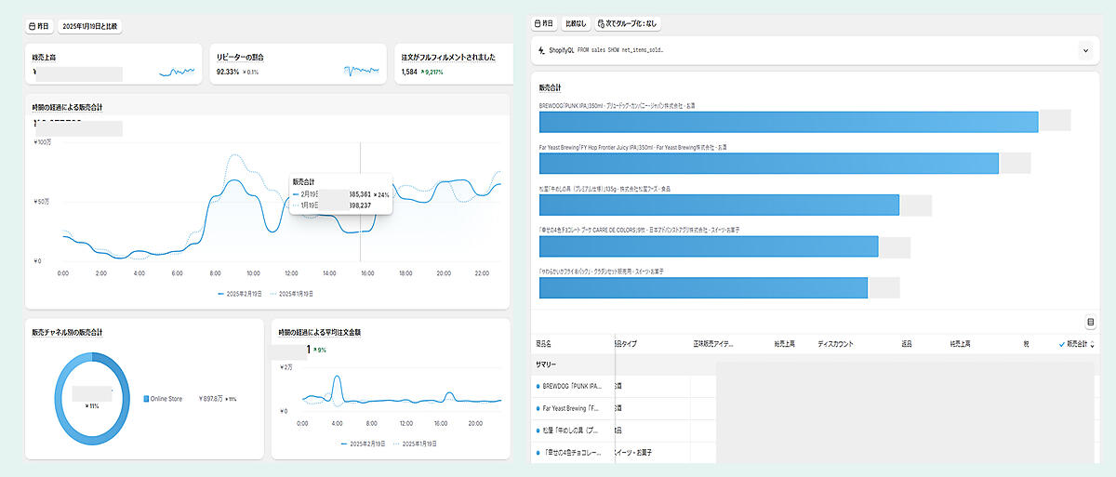This screenshot has width=1116, height=477.
Task: Click the ShopifyQL lightning bolt icon
Action: (541, 49)
